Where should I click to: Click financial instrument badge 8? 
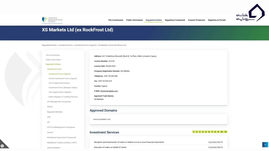[215, 132]
